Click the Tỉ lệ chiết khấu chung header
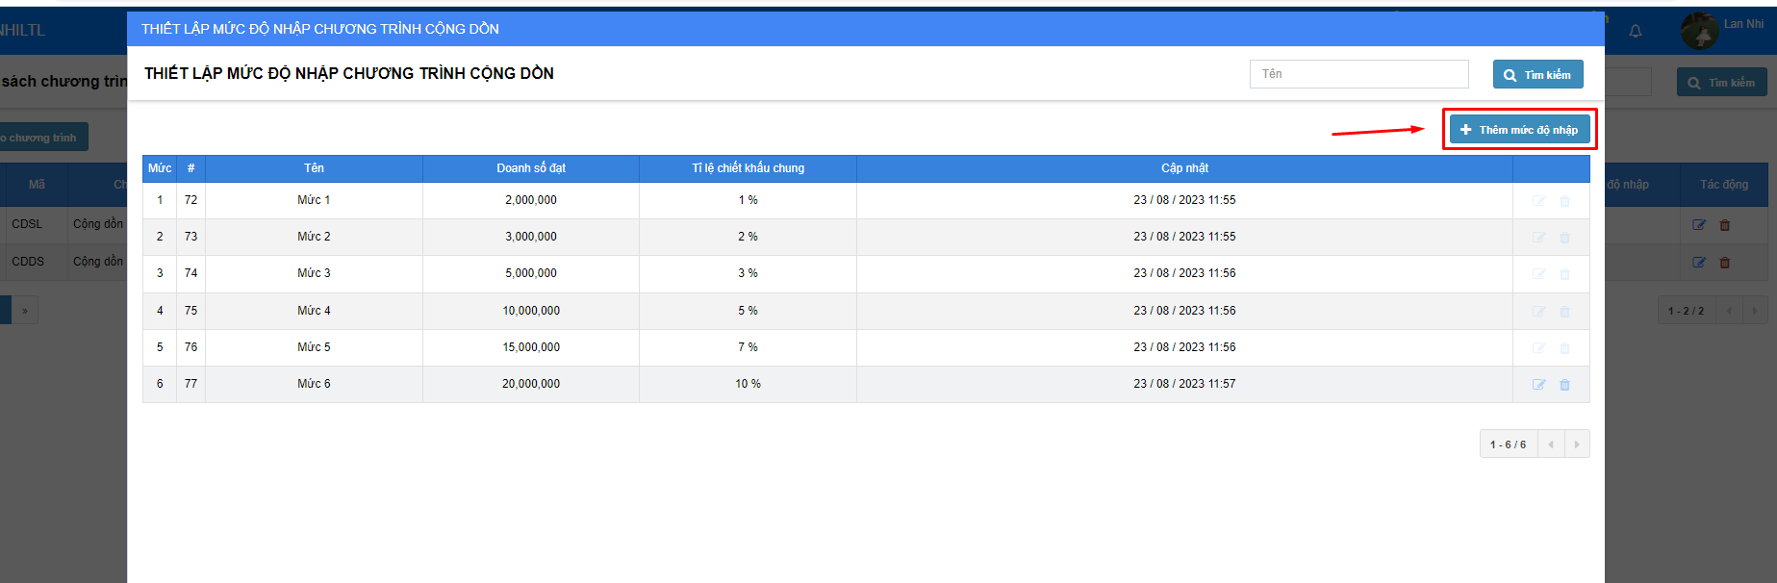The width and height of the screenshot is (1777, 583). pyautogui.click(x=748, y=168)
